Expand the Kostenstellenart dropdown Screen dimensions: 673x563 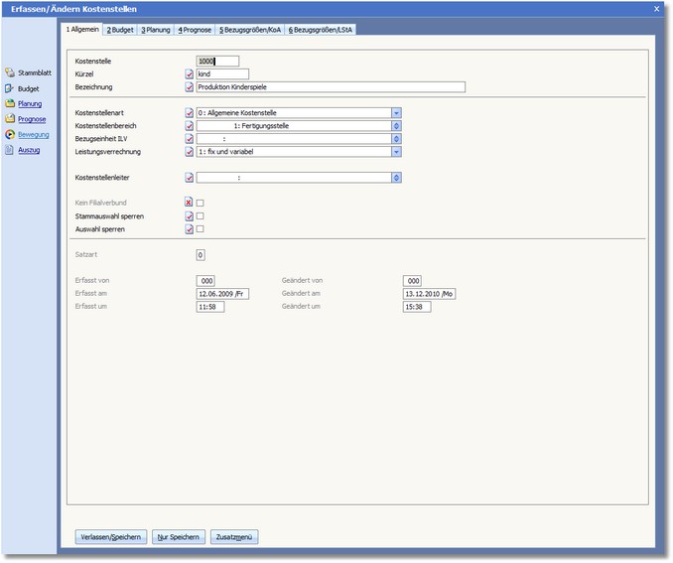[396, 113]
